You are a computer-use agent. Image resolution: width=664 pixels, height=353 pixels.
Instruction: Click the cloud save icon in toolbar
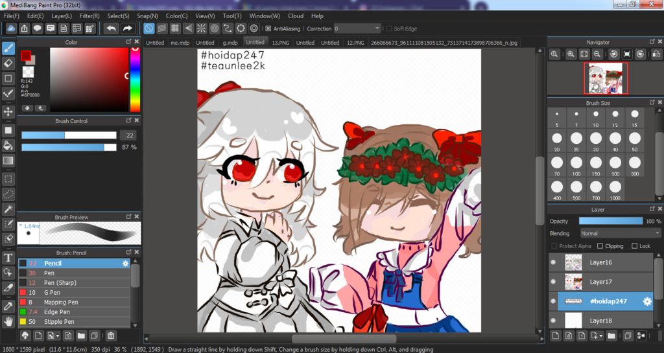point(12,28)
